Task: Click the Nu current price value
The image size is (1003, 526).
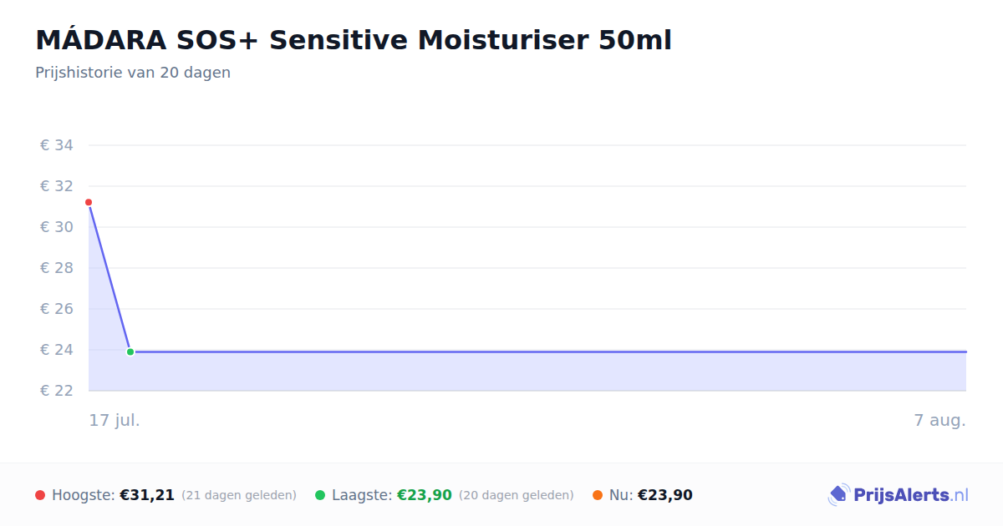Action: pyautogui.click(x=665, y=495)
